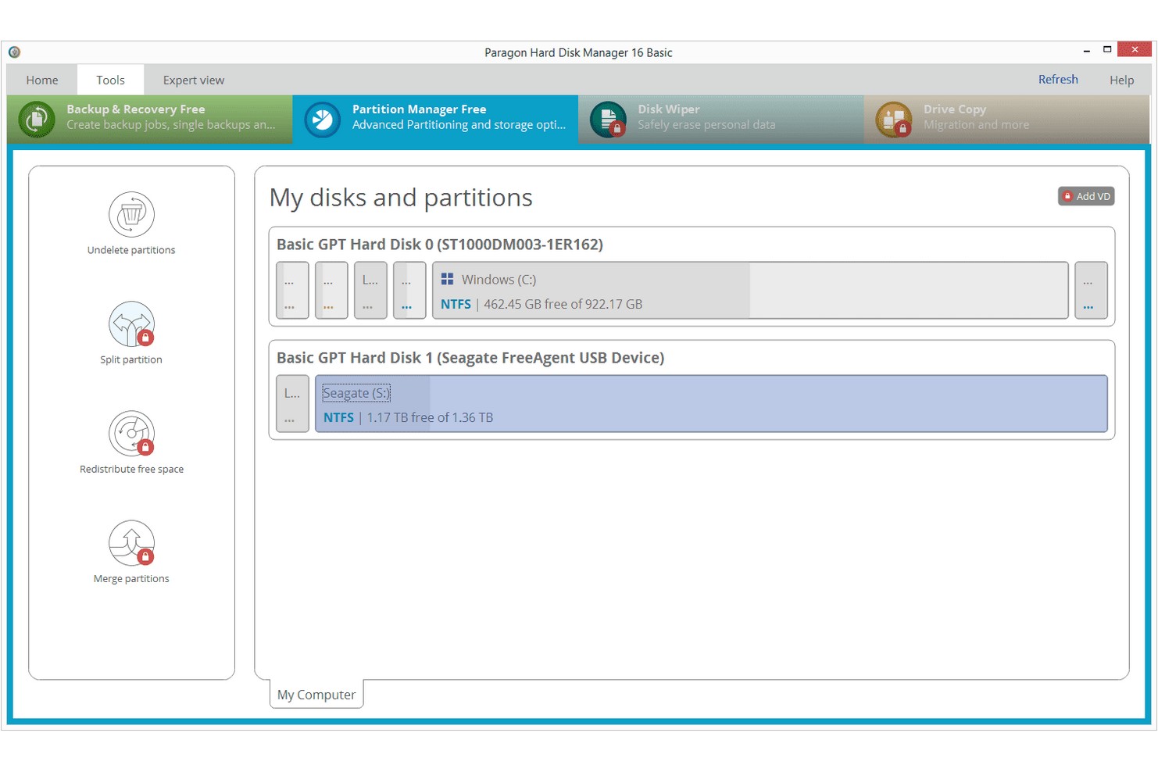The image size is (1158, 772).
Task: Switch to the Home tab
Action: 42,80
